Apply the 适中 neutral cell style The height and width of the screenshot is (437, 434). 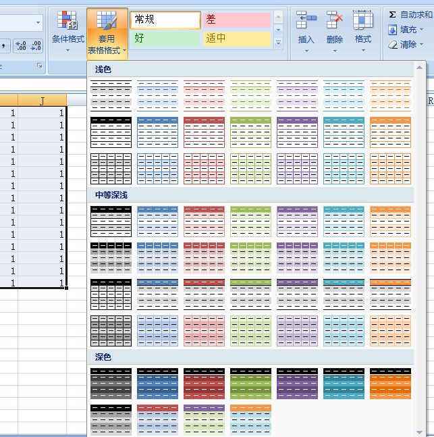click(237, 38)
